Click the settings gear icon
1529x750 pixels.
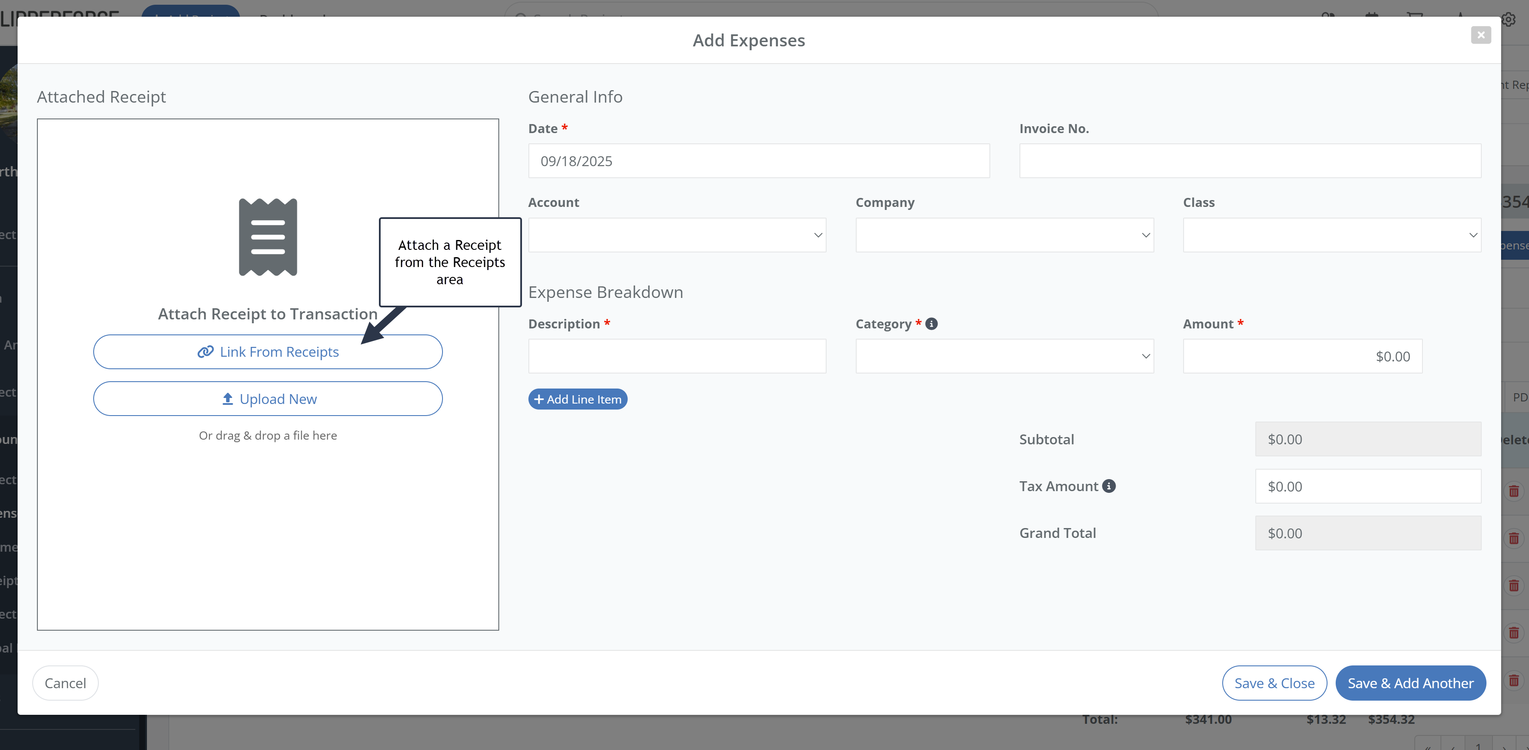[x=1508, y=20]
